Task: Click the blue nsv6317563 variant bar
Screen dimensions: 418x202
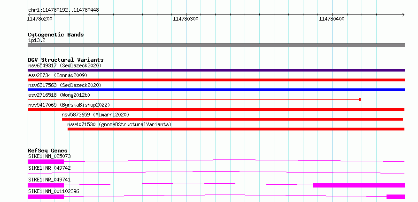Action: pos(216,90)
